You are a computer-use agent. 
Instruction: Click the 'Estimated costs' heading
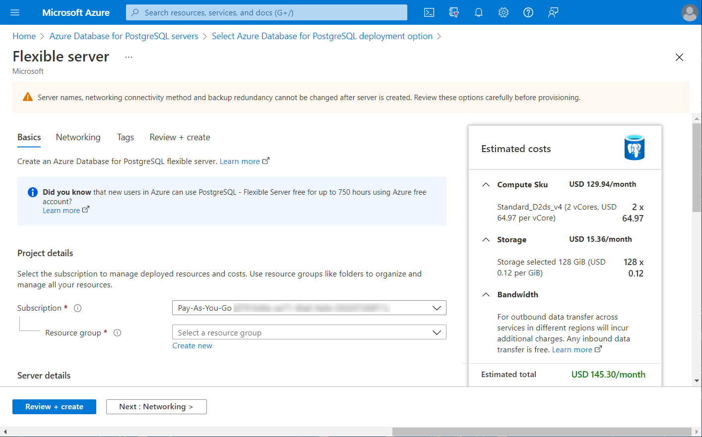tap(516, 149)
